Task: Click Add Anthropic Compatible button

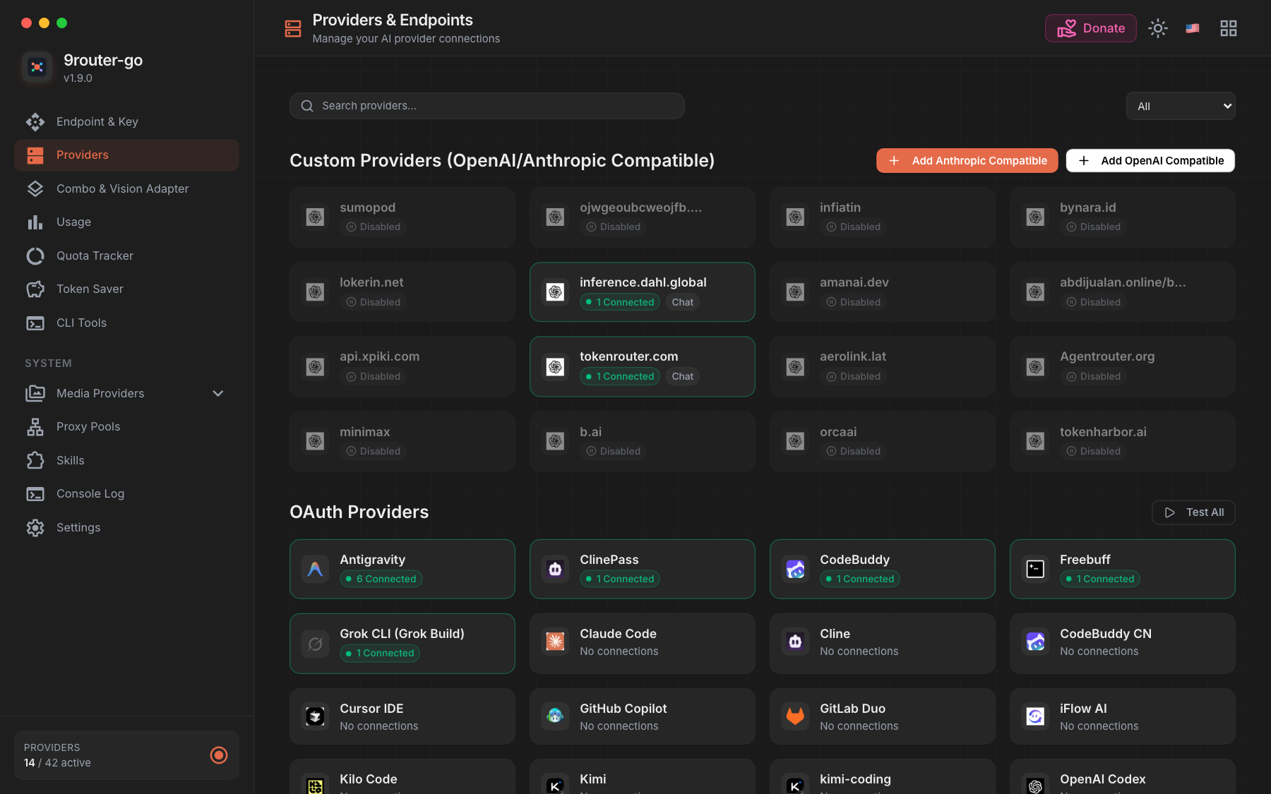Action: [x=967, y=160]
